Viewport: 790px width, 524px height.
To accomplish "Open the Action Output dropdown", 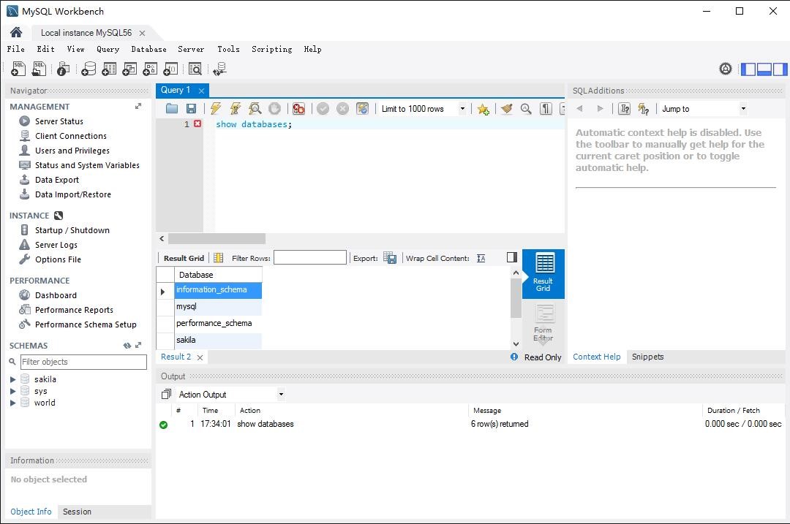I will click(280, 394).
